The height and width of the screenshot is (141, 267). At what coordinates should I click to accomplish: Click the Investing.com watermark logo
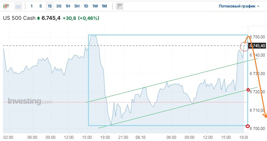[30, 101]
